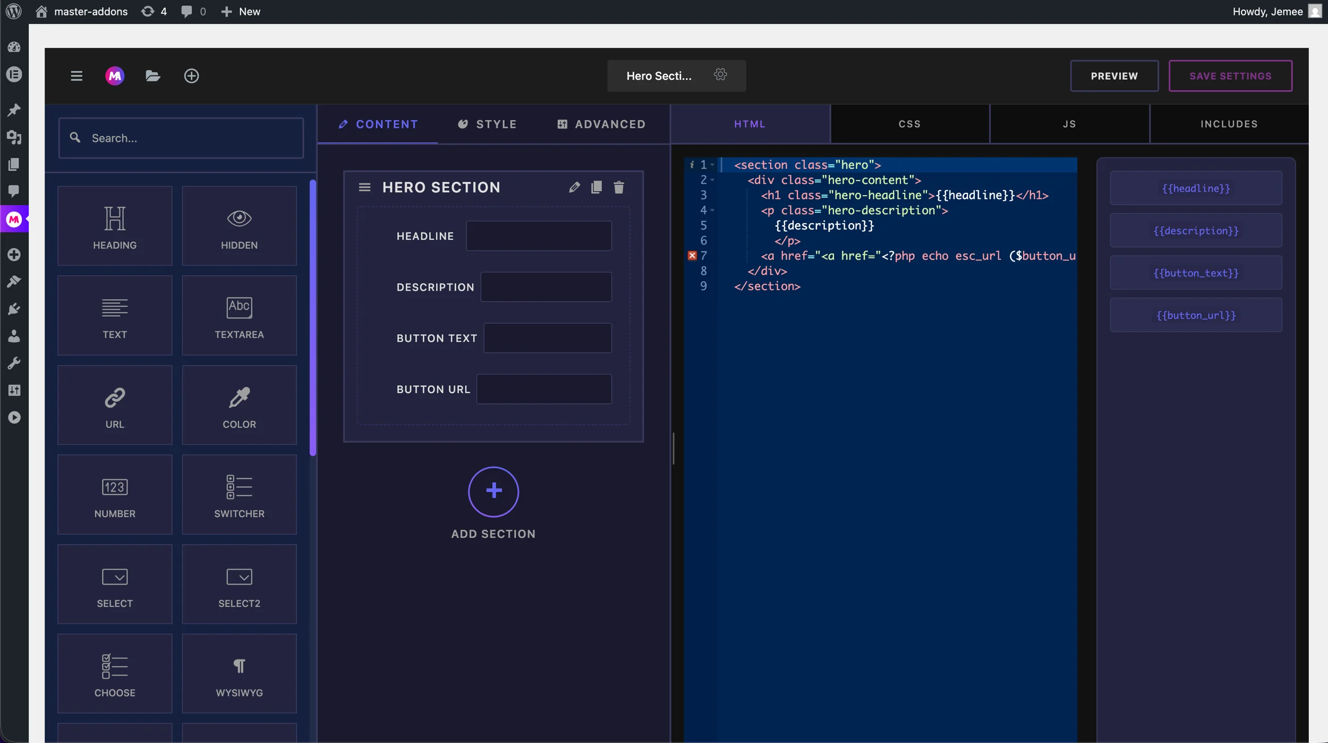Click the Description input field
This screenshot has width=1328, height=743.
(546, 287)
